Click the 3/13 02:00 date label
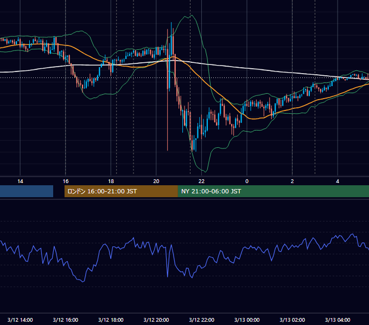Image resolution: width=369 pixels, height=325 pixels. pyautogui.click(x=292, y=320)
